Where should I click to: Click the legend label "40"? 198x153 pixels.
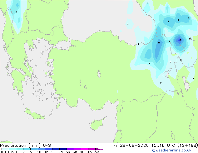click(82, 152)
